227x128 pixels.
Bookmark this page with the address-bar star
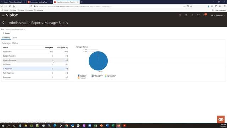[191, 6]
